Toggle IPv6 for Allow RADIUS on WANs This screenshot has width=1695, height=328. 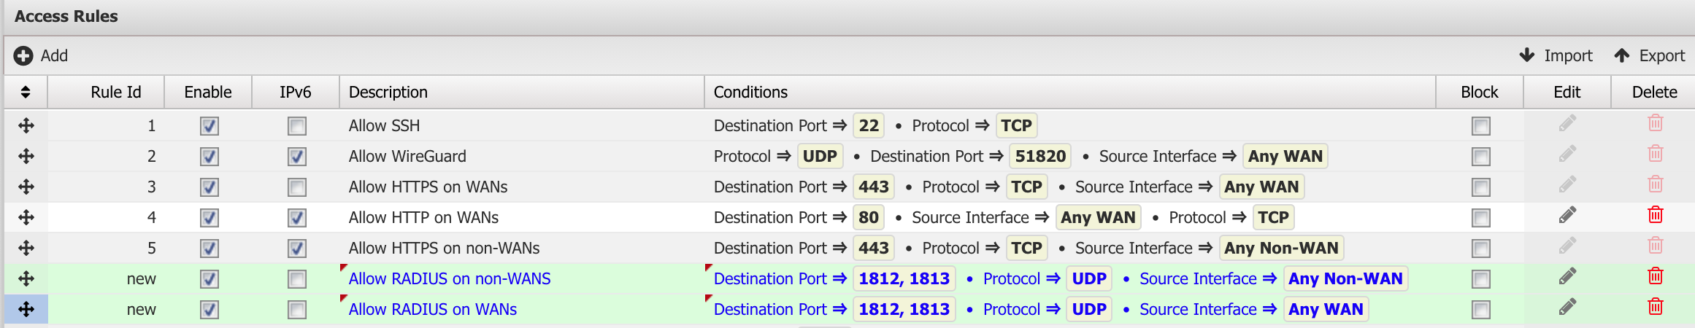point(297,310)
